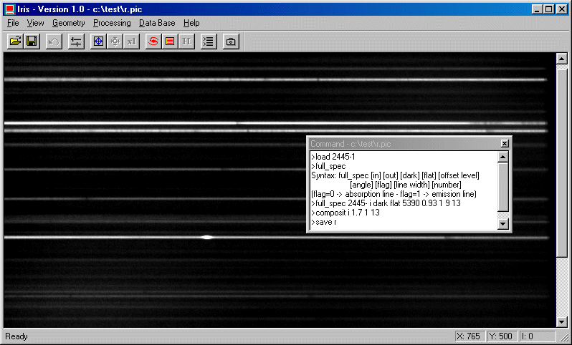Click the yellow and red striped icon
The height and width of the screenshot is (345, 572).
[170, 42]
